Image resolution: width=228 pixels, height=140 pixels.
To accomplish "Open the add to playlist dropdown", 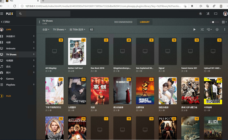I will point(209,30).
